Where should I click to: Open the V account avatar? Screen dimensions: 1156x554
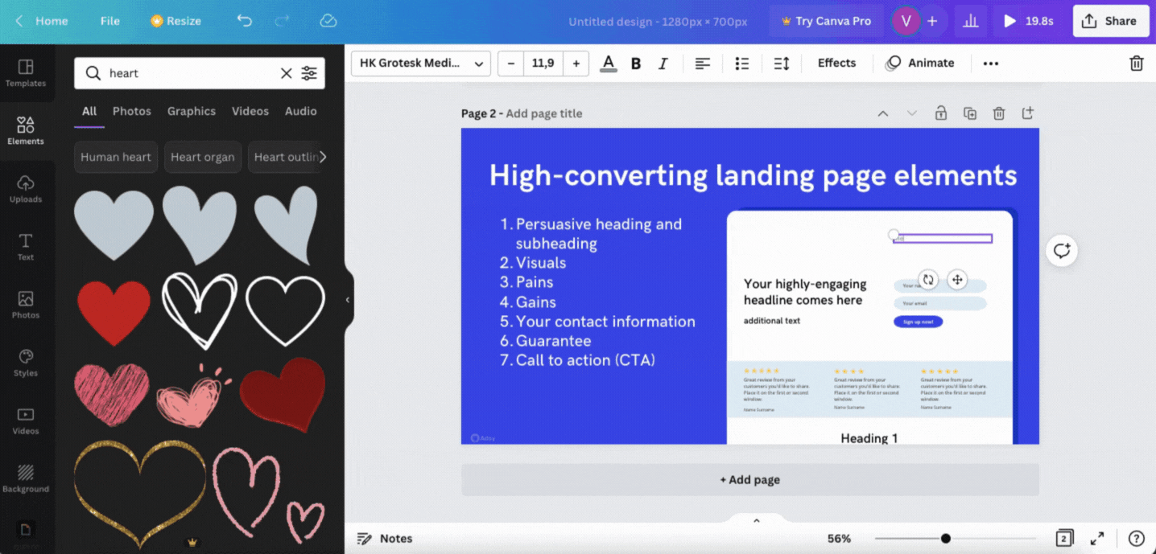[906, 22]
